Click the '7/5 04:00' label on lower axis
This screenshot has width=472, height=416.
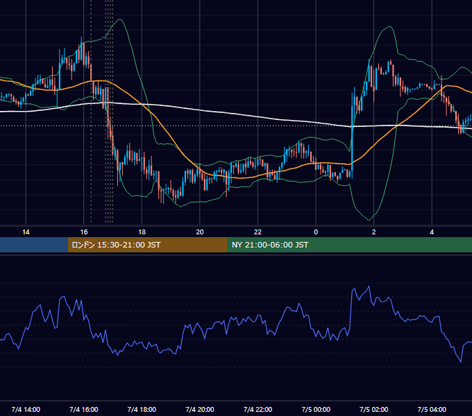click(432, 410)
